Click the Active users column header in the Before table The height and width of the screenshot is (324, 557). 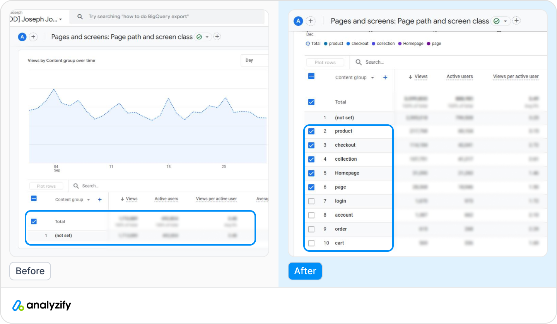click(166, 199)
